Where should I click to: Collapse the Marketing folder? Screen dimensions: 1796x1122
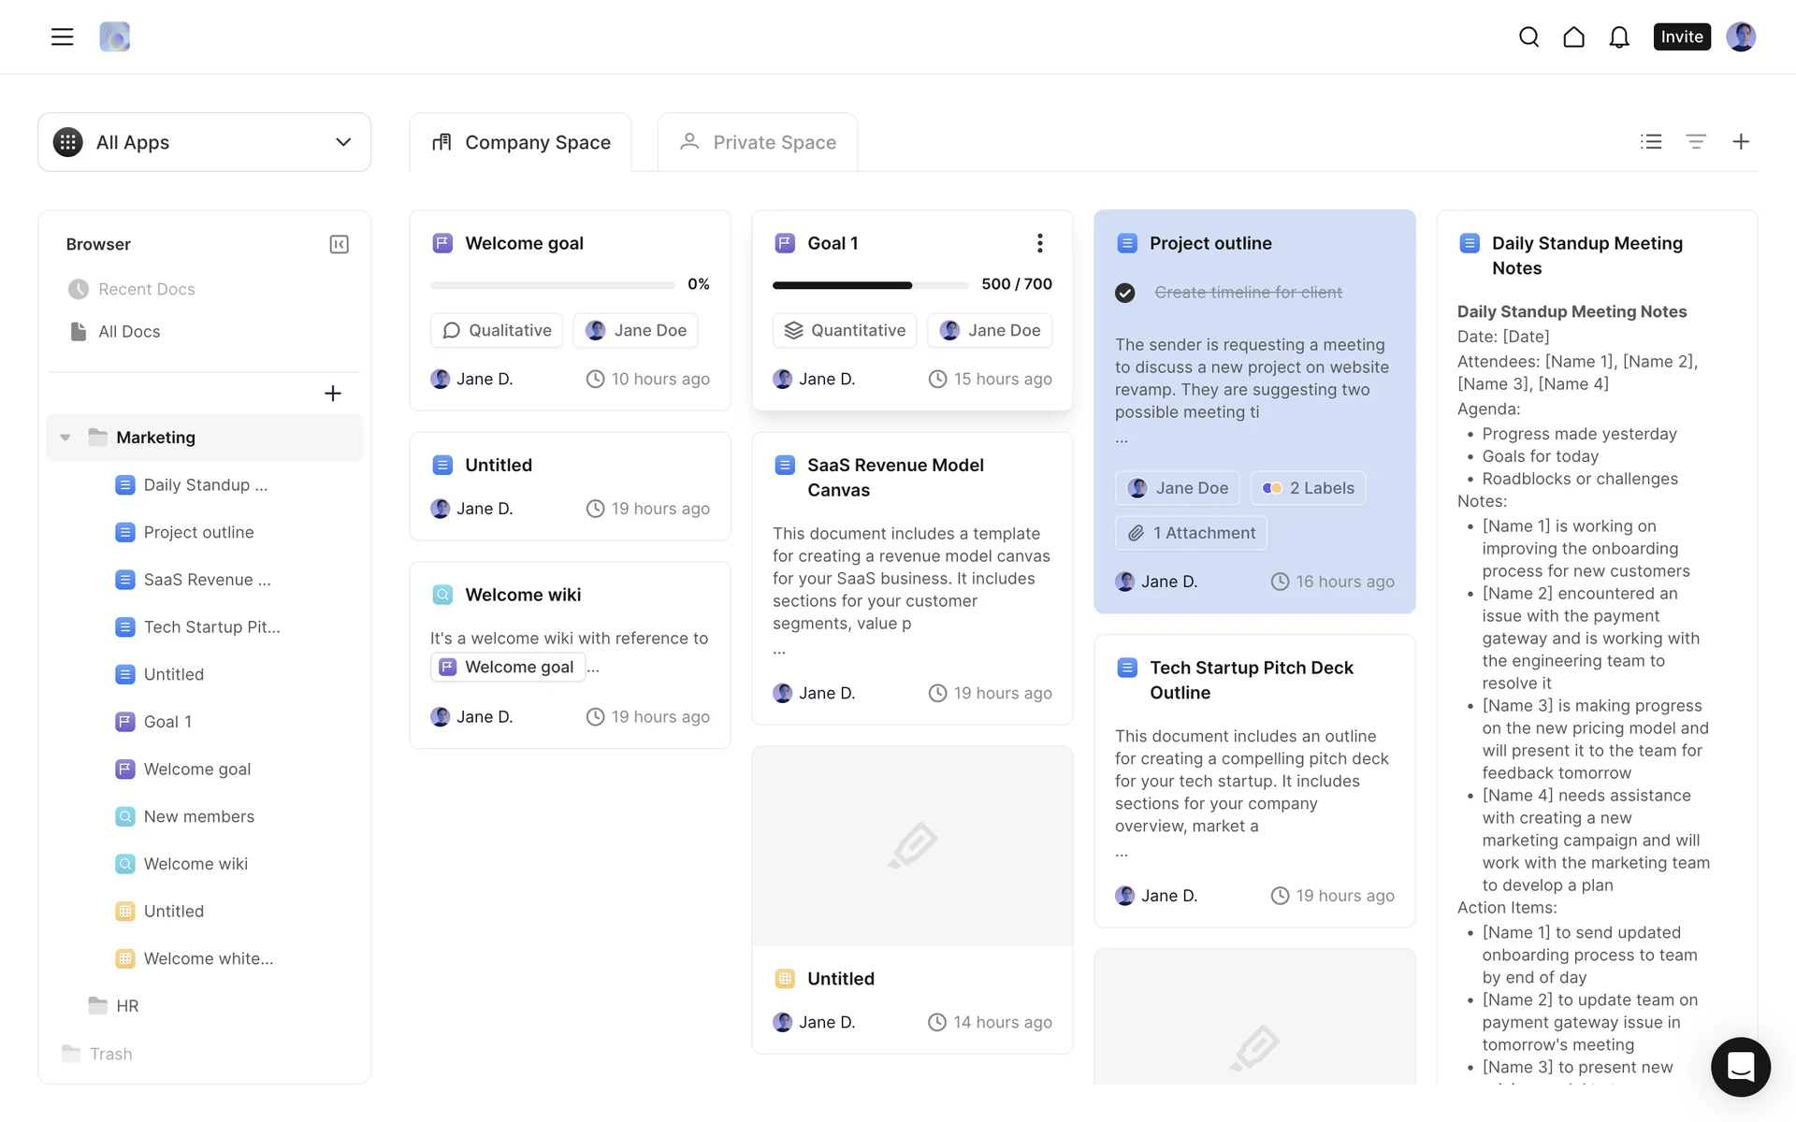65,438
